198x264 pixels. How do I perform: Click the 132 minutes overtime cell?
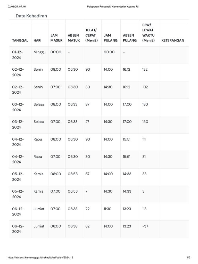coord(145,70)
